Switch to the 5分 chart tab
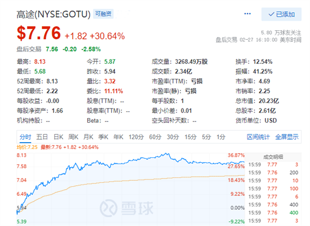Image resolution: width=310 pixels, height=226 pixels. coord(207,137)
